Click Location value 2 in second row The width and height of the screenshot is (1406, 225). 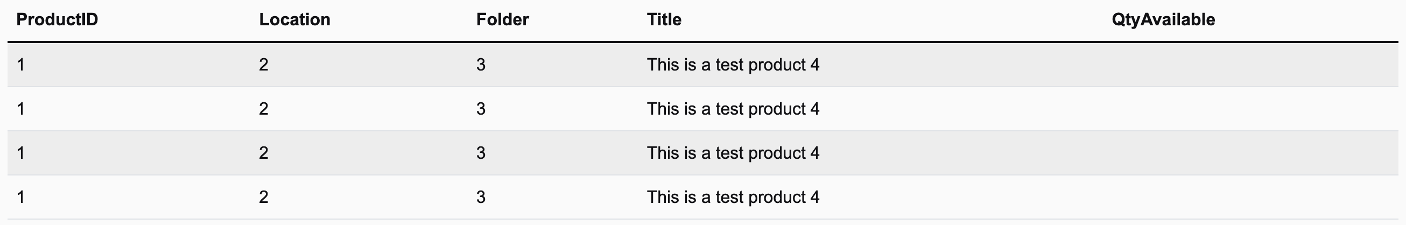(264, 109)
